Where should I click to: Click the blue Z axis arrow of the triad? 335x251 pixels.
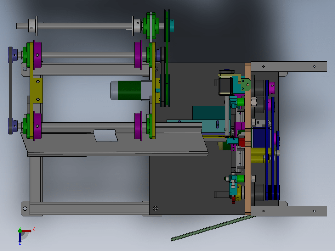pyautogui.click(x=20, y=237)
